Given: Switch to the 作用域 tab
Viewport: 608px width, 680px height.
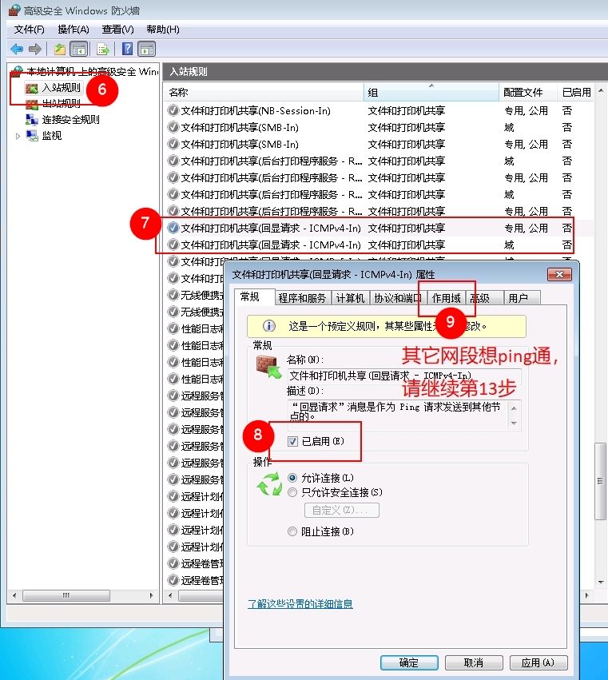Looking at the screenshot, I should 447,298.
